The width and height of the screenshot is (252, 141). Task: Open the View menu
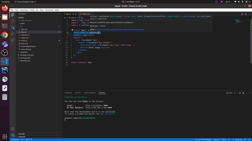coord(32,10)
